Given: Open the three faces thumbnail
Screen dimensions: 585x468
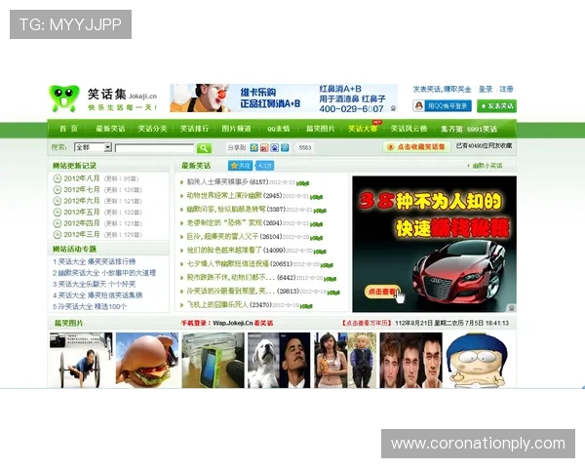Looking at the screenshot, I should pyautogui.click(x=411, y=361).
